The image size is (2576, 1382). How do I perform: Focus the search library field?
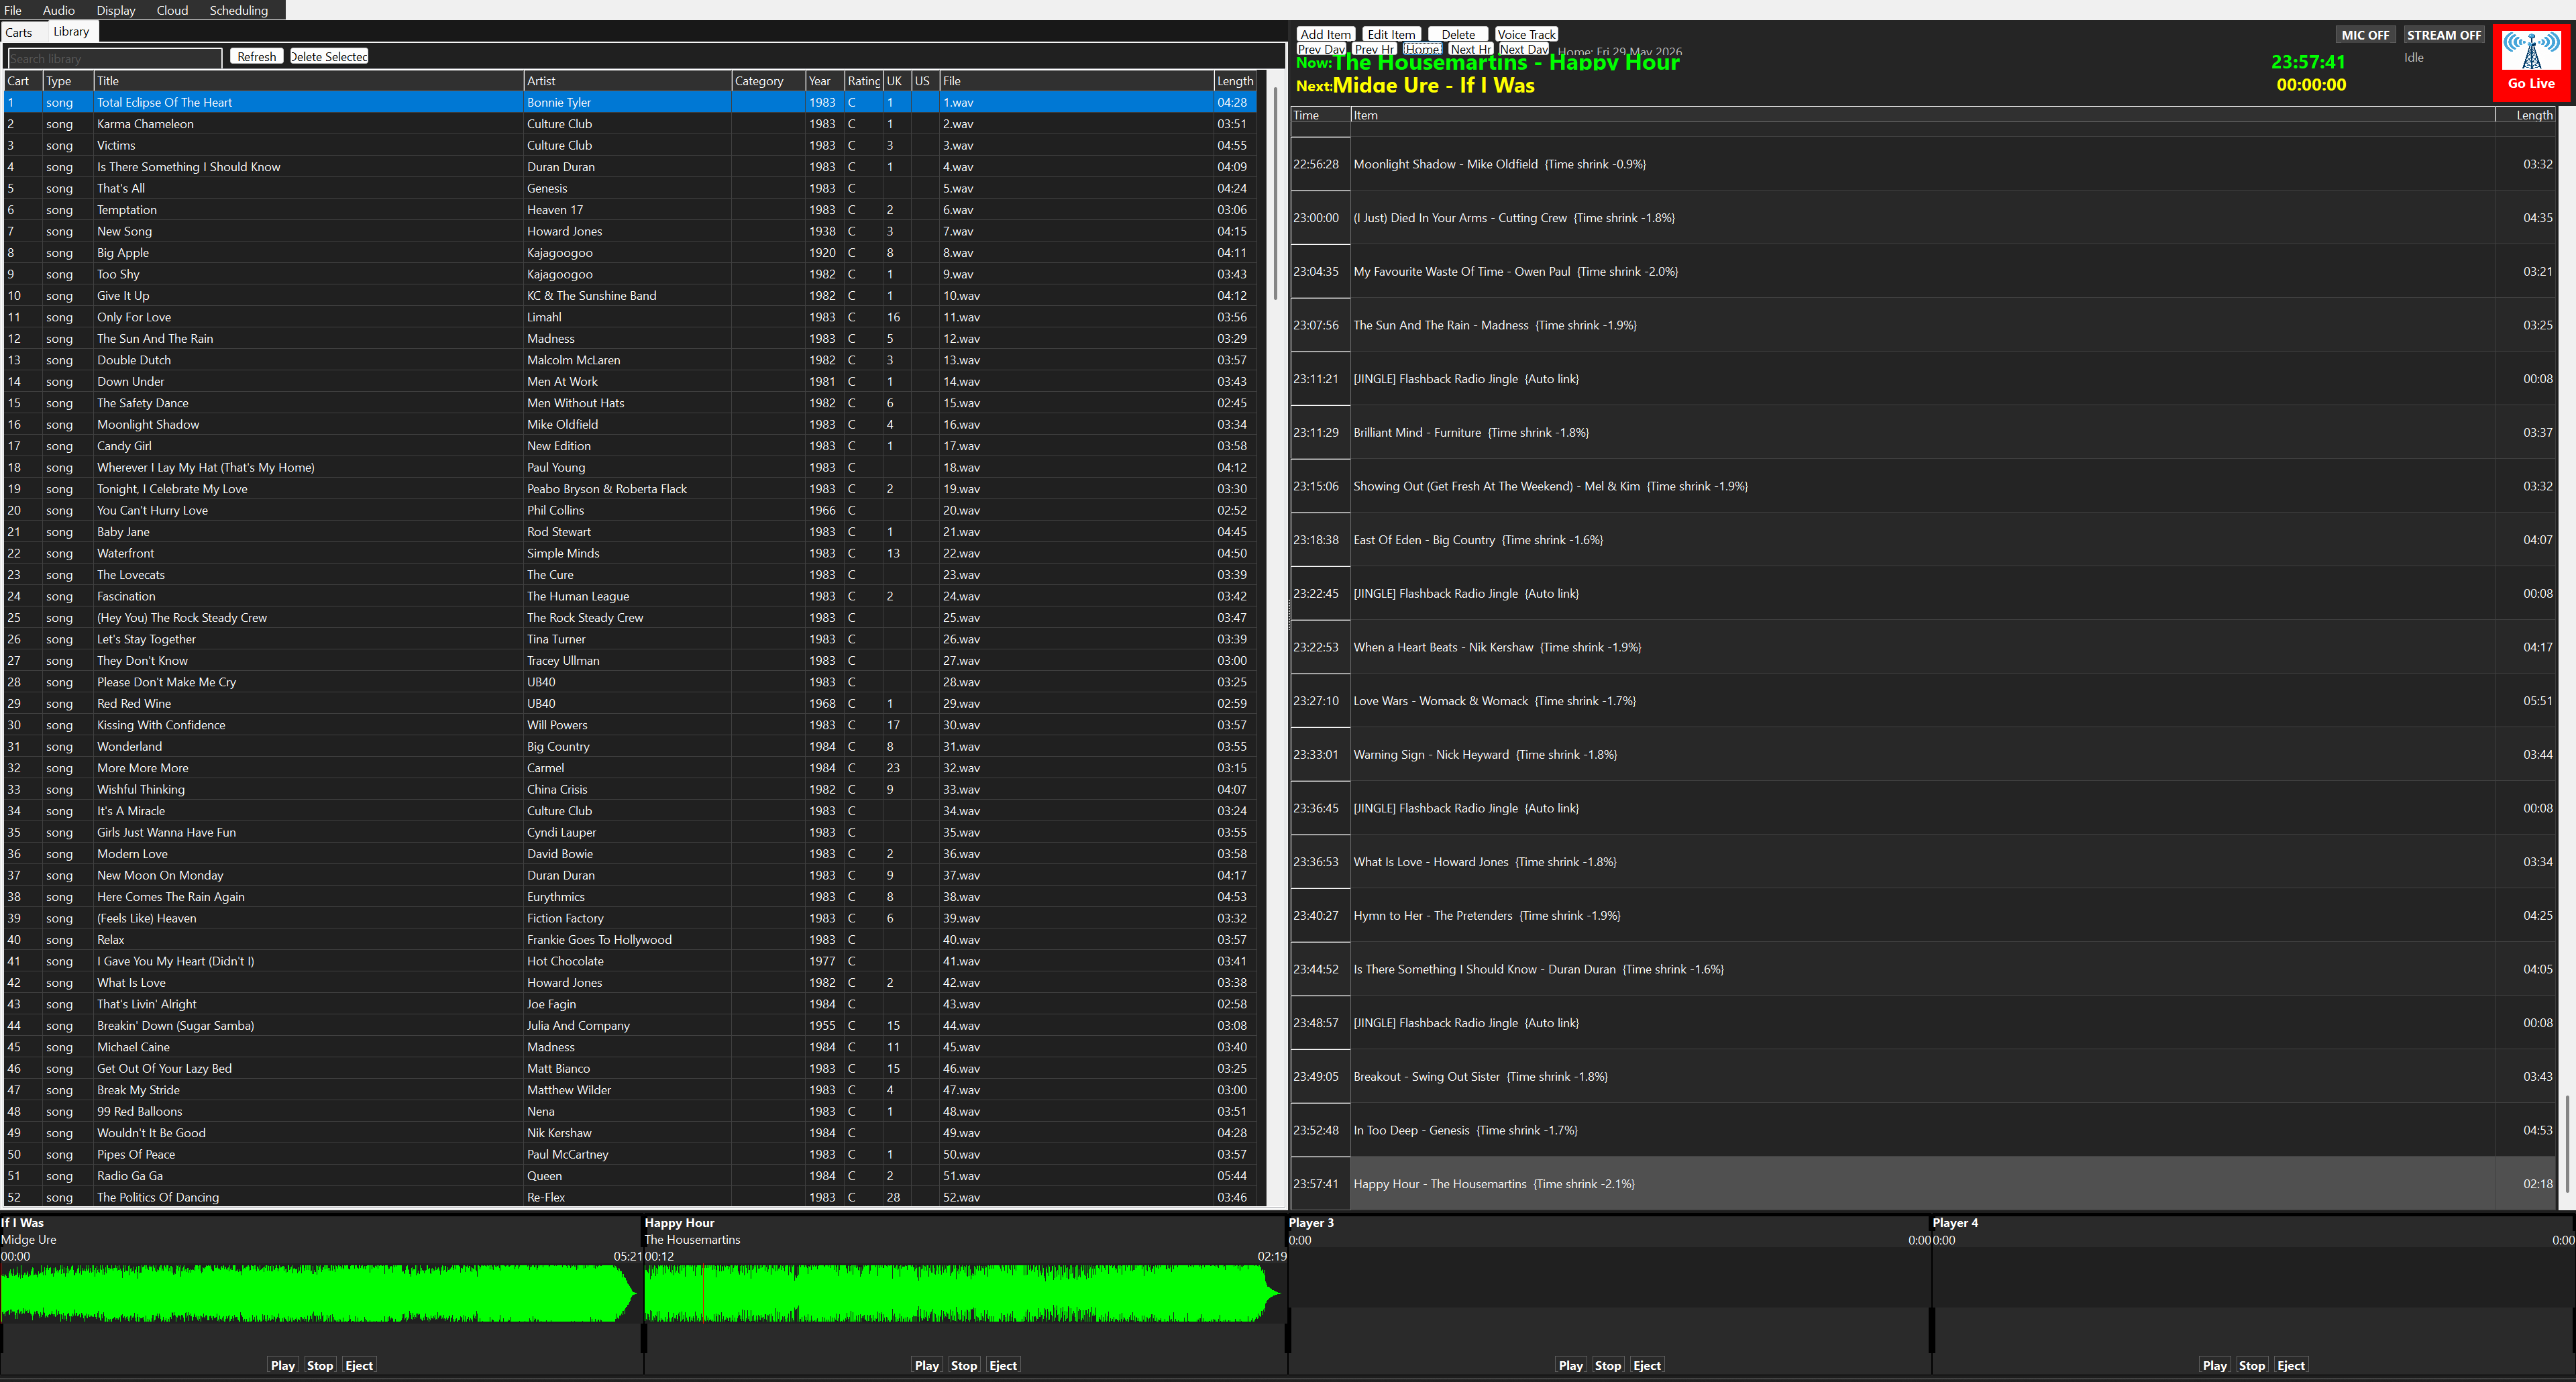click(114, 59)
